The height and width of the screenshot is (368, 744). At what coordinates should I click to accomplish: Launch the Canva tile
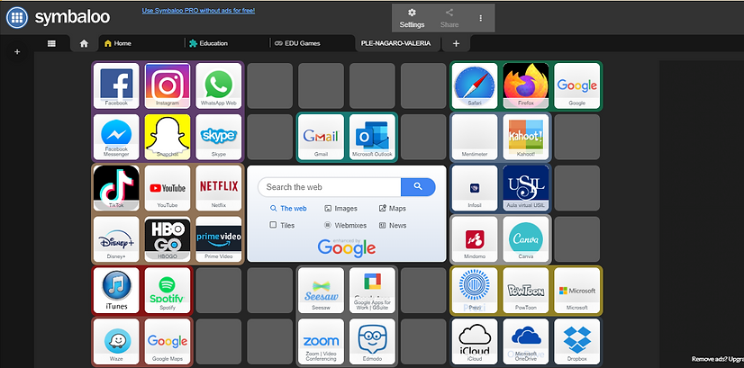coord(526,239)
